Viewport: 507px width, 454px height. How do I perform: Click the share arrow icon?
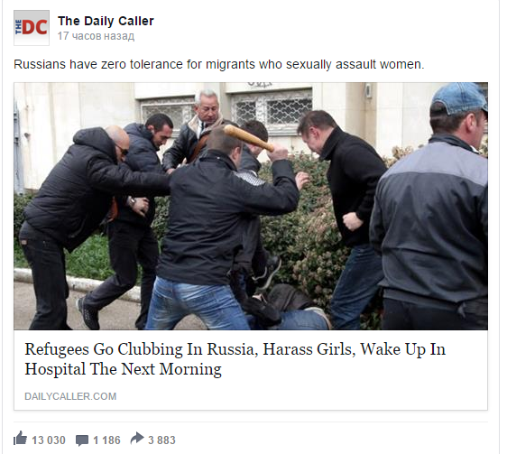tap(137, 438)
